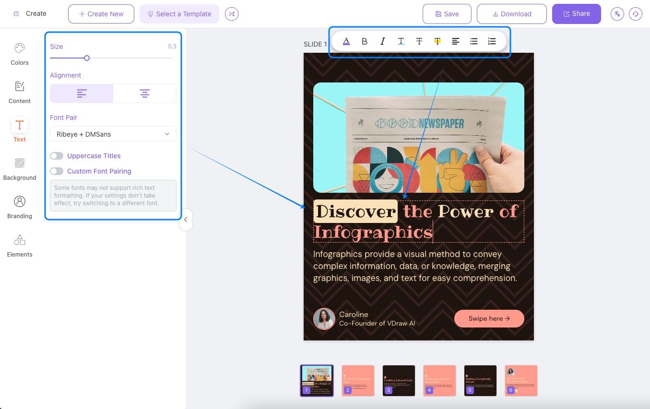The height and width of the screenshot is (409, 650).
Task: Click the text color icon
Action: [x=346, y=41]
